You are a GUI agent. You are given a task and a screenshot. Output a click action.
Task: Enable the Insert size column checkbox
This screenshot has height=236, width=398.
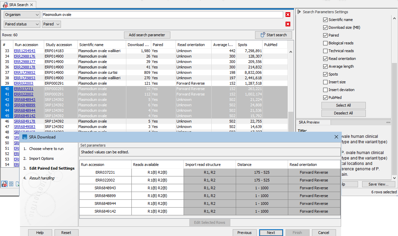(325, 82)
